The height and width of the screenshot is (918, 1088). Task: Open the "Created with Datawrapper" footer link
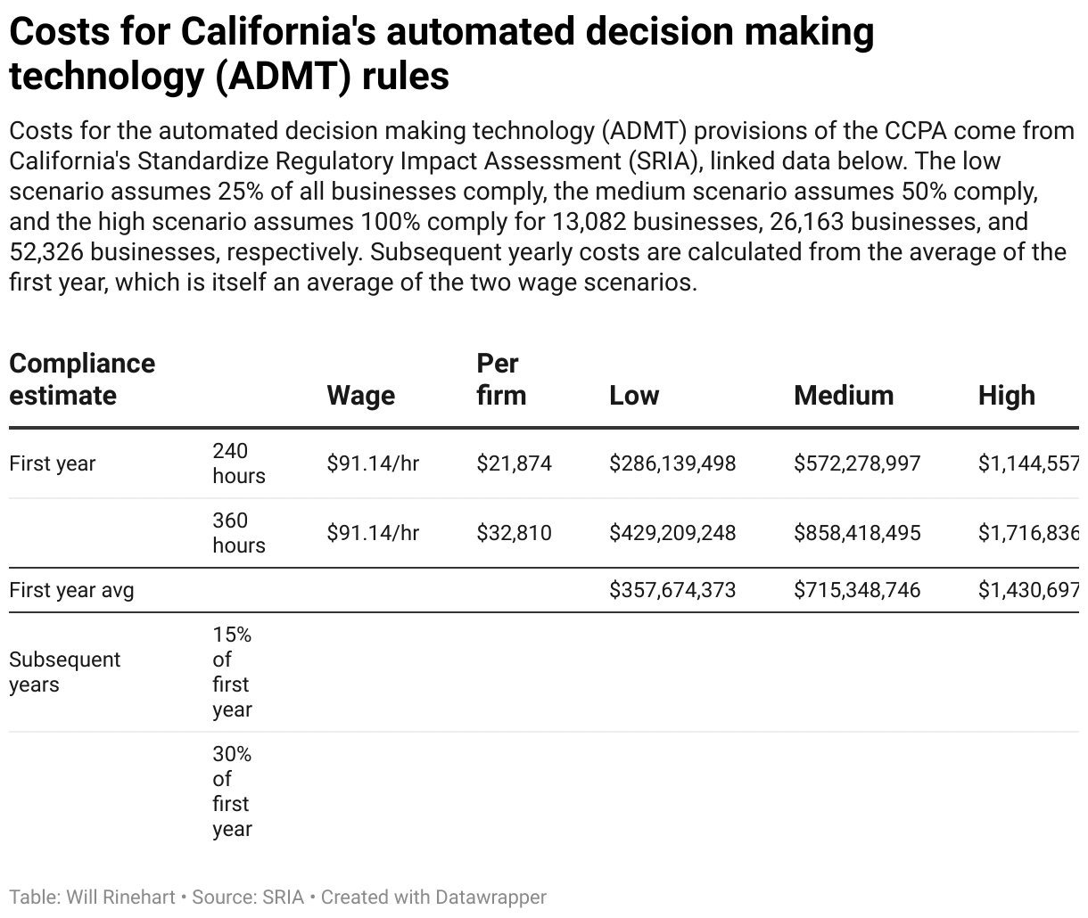click(433, 898)
